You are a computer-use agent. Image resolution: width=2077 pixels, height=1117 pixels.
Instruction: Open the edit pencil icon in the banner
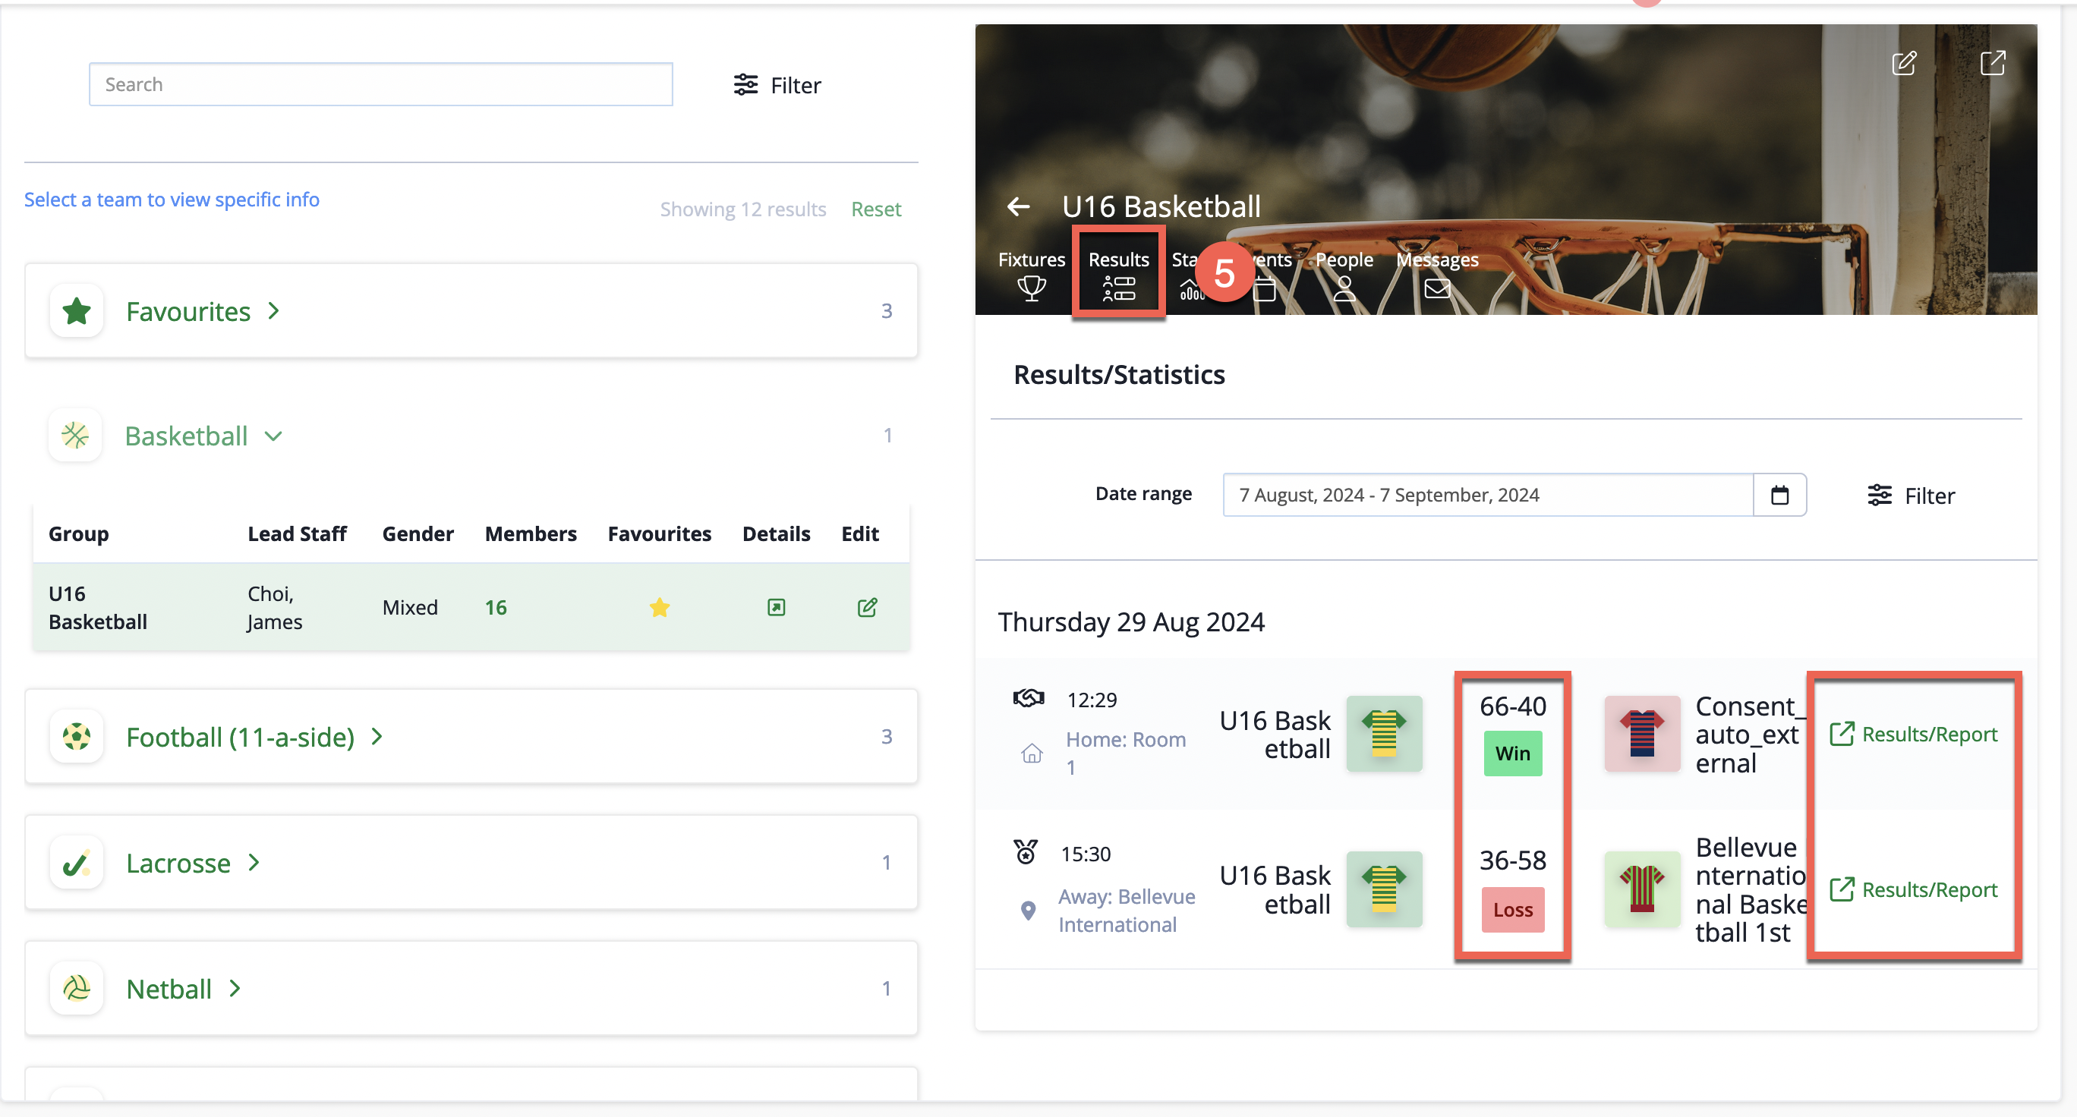tap(1904, 63)
